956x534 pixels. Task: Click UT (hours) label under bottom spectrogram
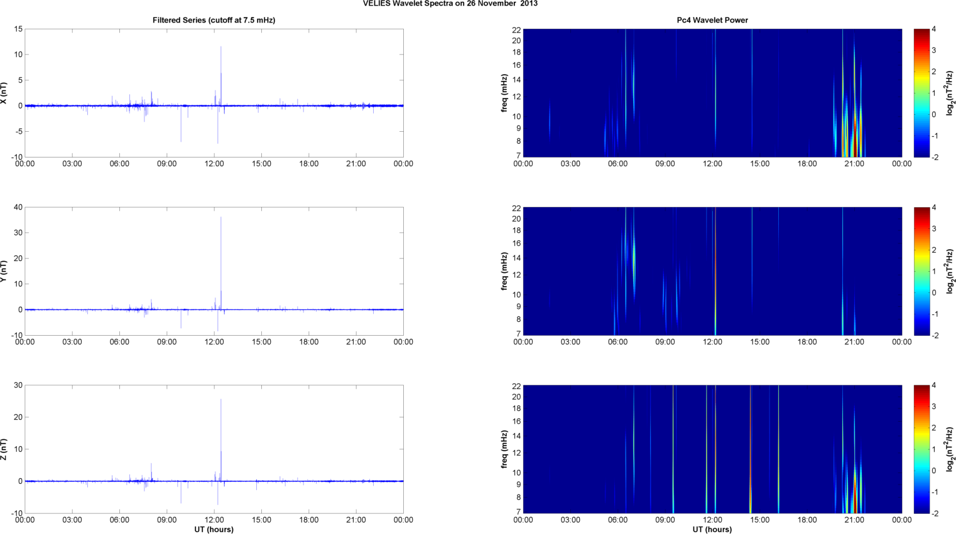[712, 530]
